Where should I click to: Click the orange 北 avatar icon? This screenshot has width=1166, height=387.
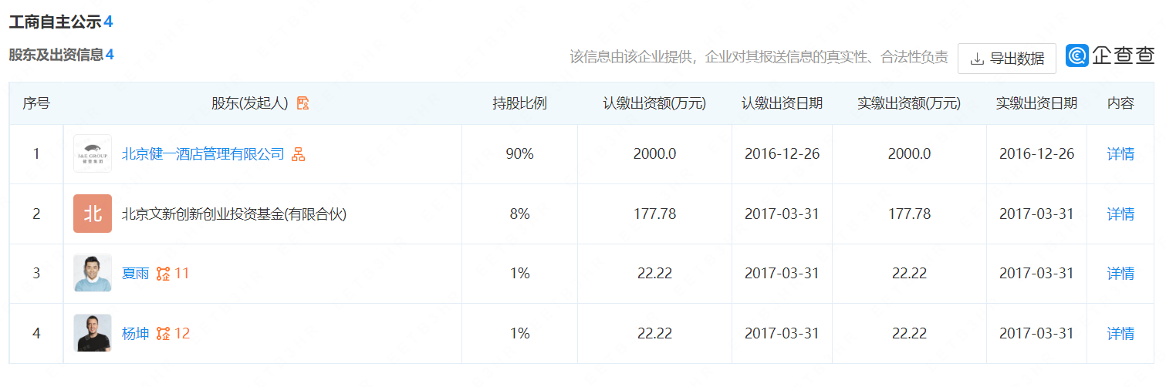pos(93,214)
